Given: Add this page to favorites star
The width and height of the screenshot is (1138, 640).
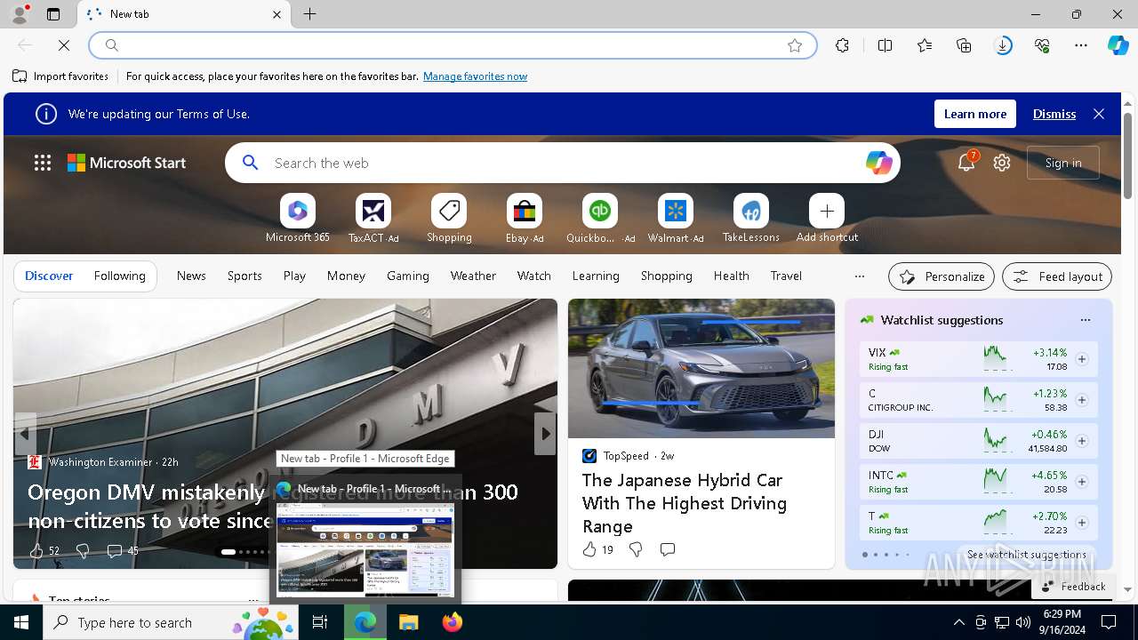Looking at the screenshot, I should [x=795, y=45].
